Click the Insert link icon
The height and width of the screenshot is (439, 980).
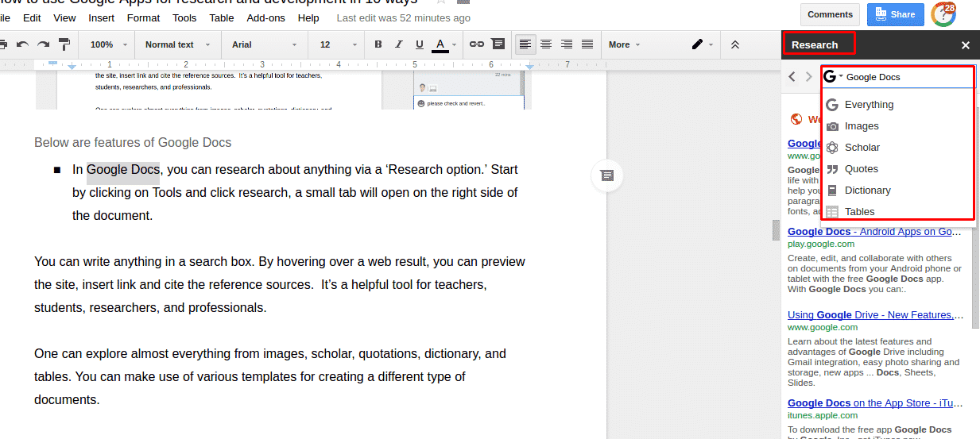pyautogui.click(x=477, y=44)
